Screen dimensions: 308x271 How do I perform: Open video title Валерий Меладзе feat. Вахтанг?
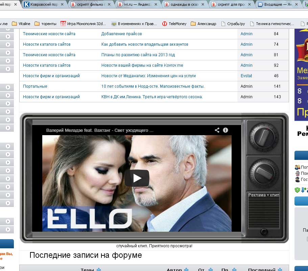point(100,130)
